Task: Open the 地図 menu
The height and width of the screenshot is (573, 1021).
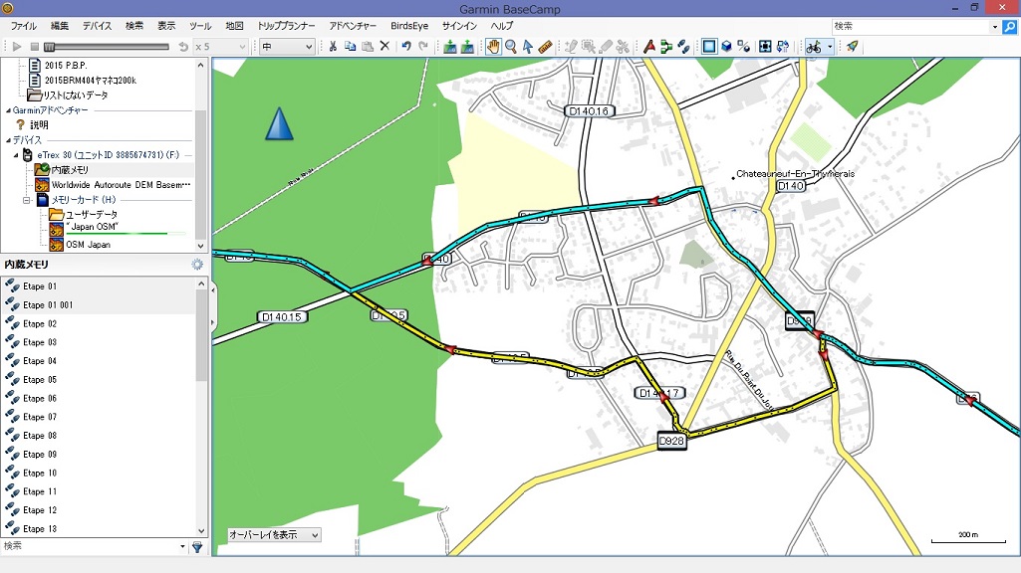Action: coord(234,26)
